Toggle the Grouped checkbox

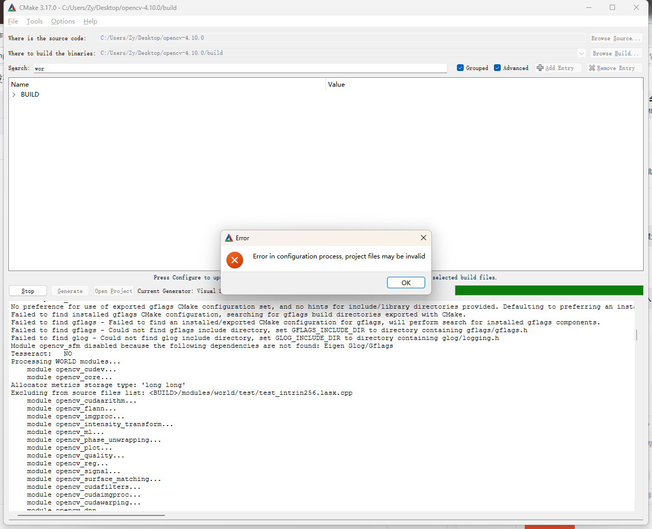coord(460,68)
